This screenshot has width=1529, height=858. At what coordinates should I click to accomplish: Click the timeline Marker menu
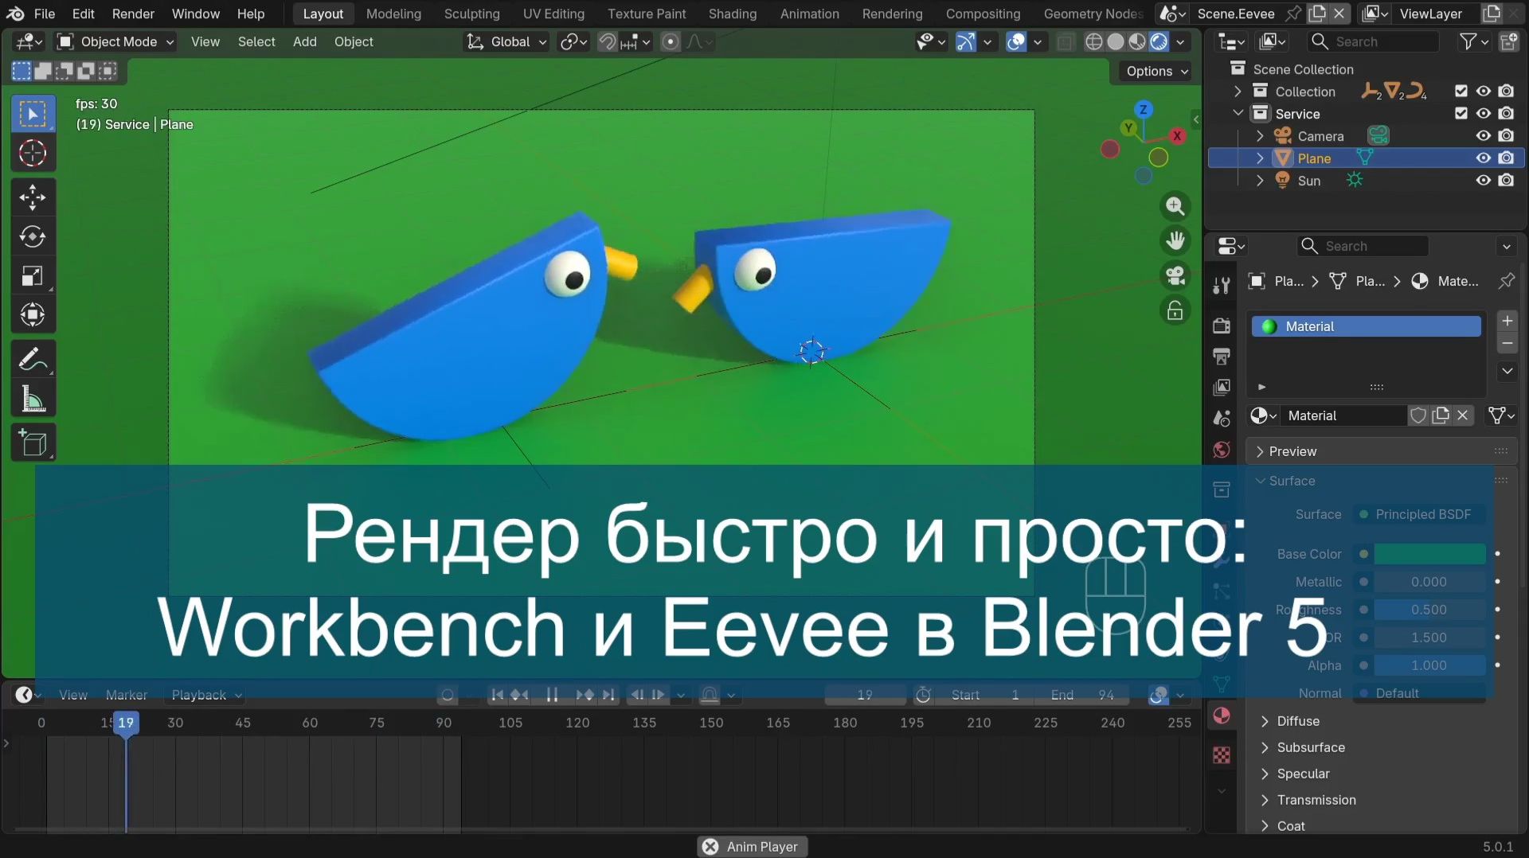pyautogui.click(x=127, y=695)
